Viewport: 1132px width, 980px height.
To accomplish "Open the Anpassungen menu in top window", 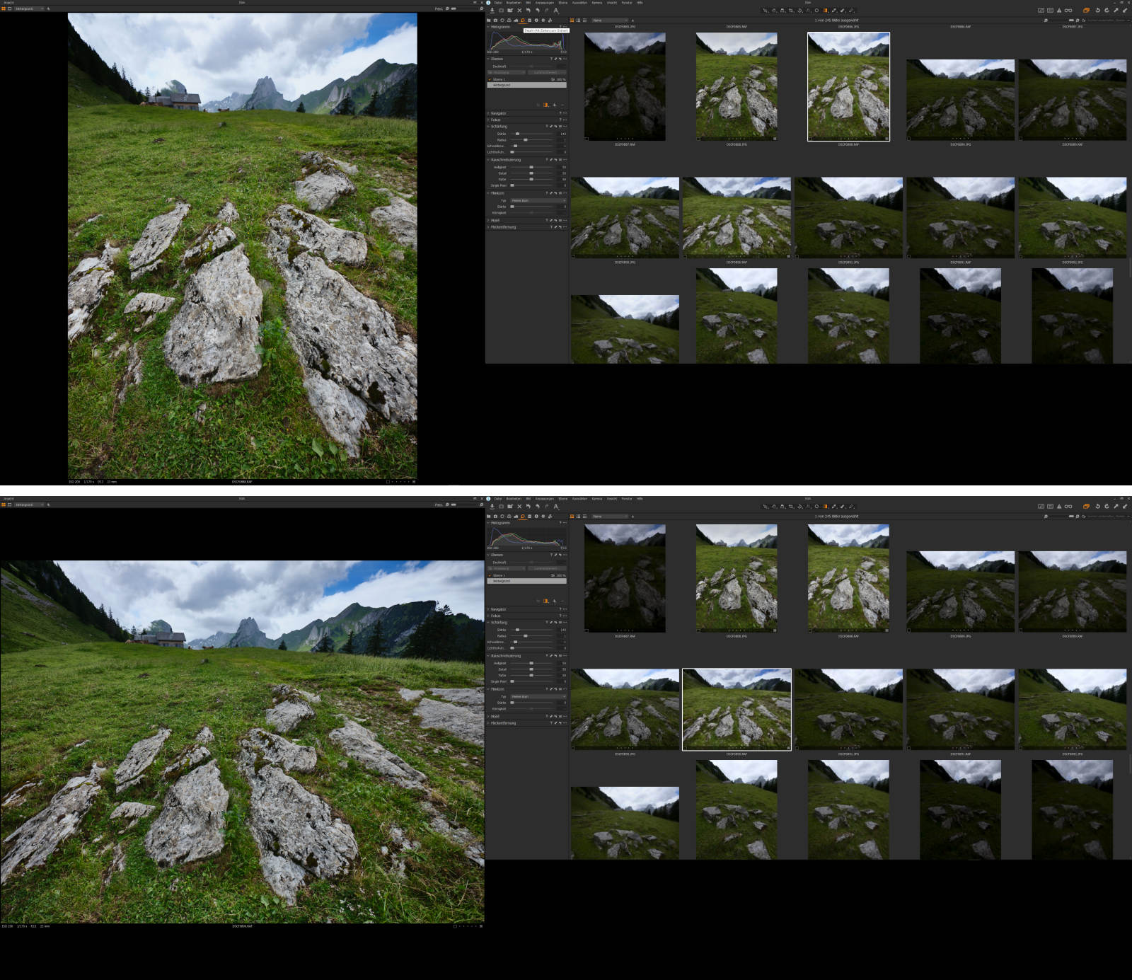I will tap(544, 3).
